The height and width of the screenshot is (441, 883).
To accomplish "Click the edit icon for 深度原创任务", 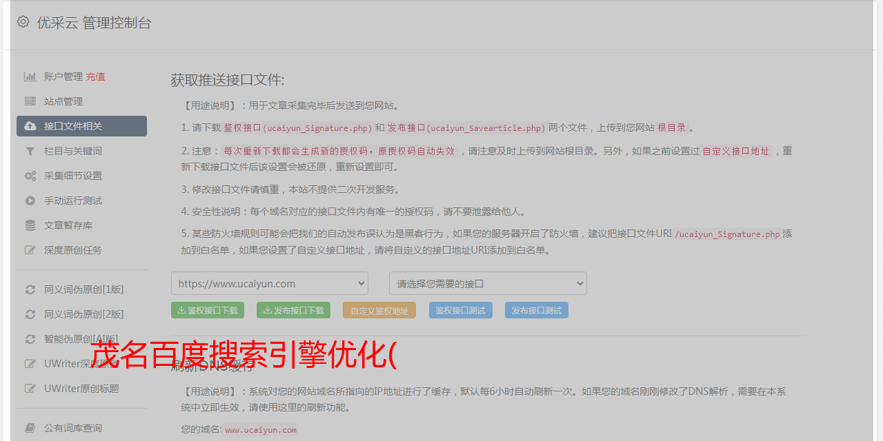I will tap(30, 250).
